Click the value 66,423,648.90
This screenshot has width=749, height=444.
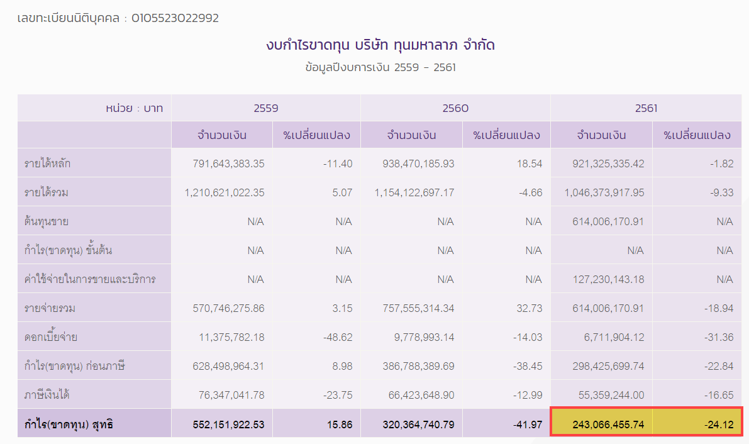421,395
